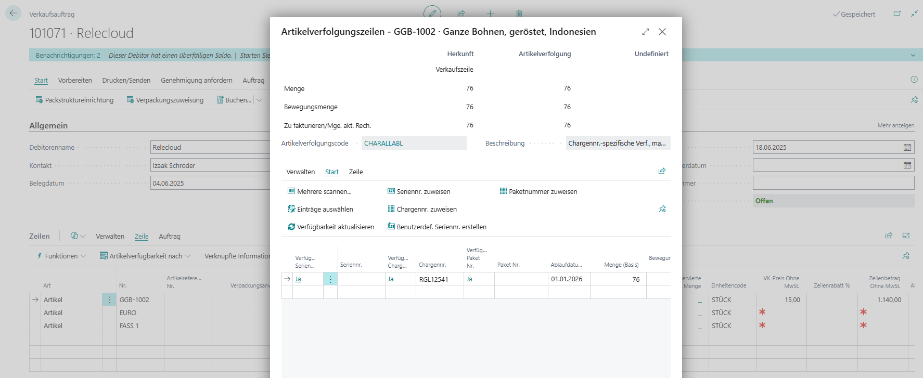The width and height of the screenshot is (923, 378).
Task: Choose Chargennr. zuweisen action
Action: [x=422, y=209]
